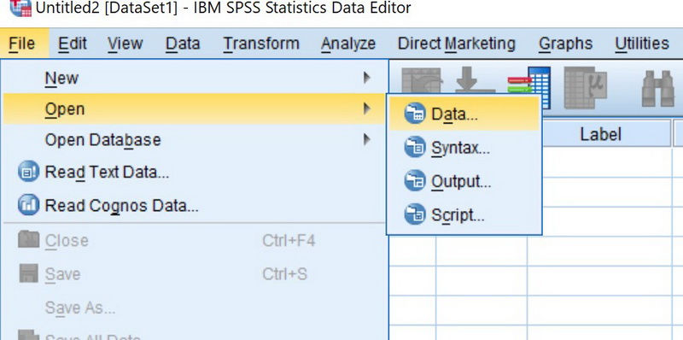Click the Script file folder icon

click(415, 214)
